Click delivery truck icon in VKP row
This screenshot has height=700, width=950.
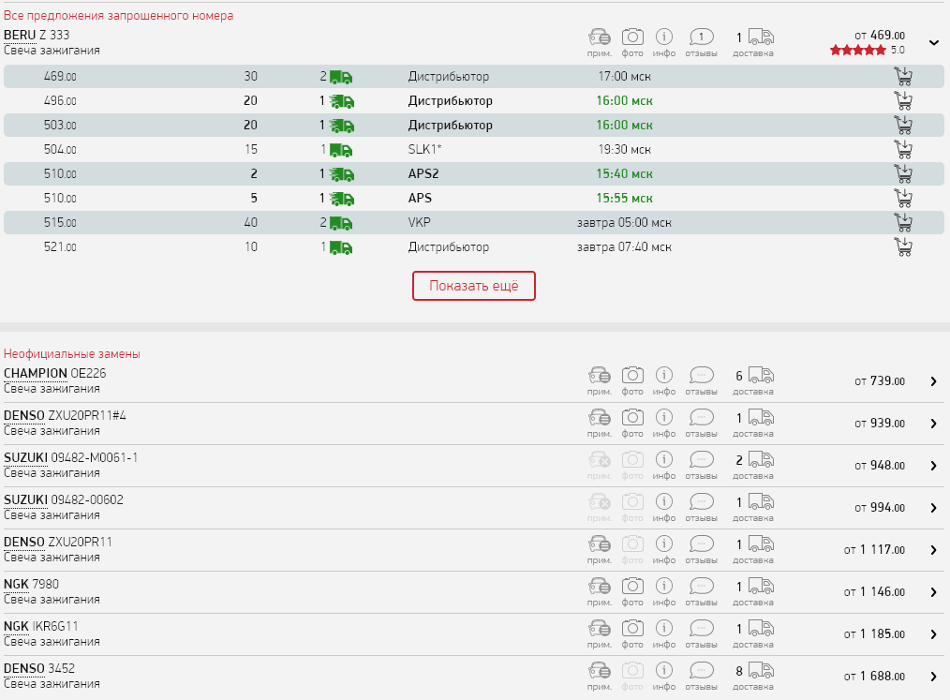[x=341, y=223]
